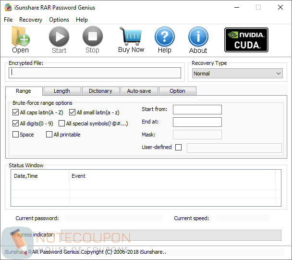This screenshot has width=292, height=260.
Task: Switch to the Length tab
Action: pyautogui.click(x=62, y=91)
